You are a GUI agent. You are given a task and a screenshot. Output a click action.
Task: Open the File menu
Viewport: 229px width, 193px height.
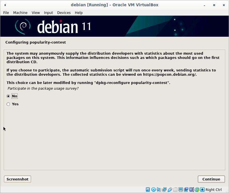tap(6, 13)
